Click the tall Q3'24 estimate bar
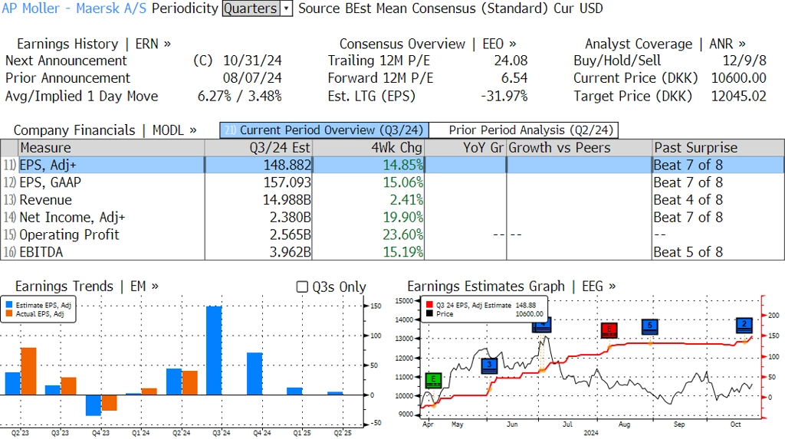 pos(215,350)
